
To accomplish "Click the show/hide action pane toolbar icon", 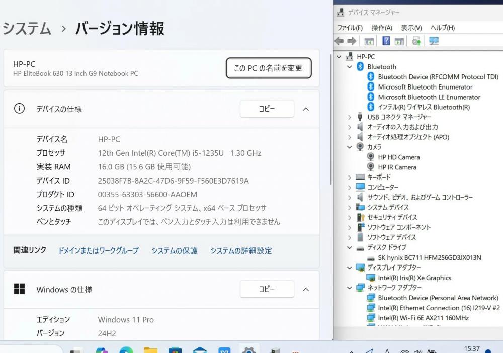I will click(x=399, y=41).
